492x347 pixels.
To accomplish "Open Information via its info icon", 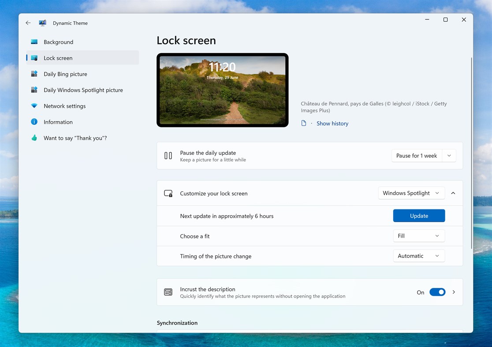I will coord(34,122).
